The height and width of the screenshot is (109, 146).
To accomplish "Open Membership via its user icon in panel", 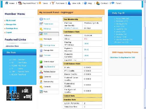I will [41, 82].
